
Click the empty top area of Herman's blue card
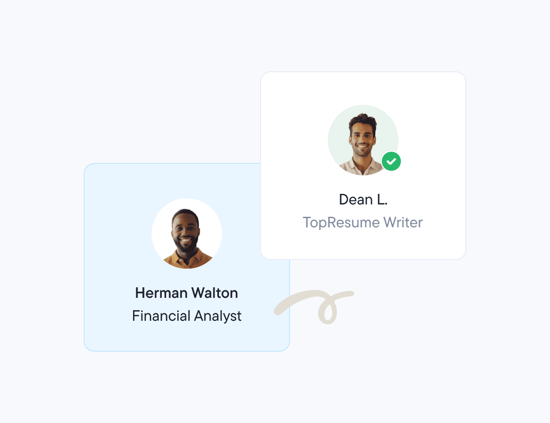coord(172,181)
